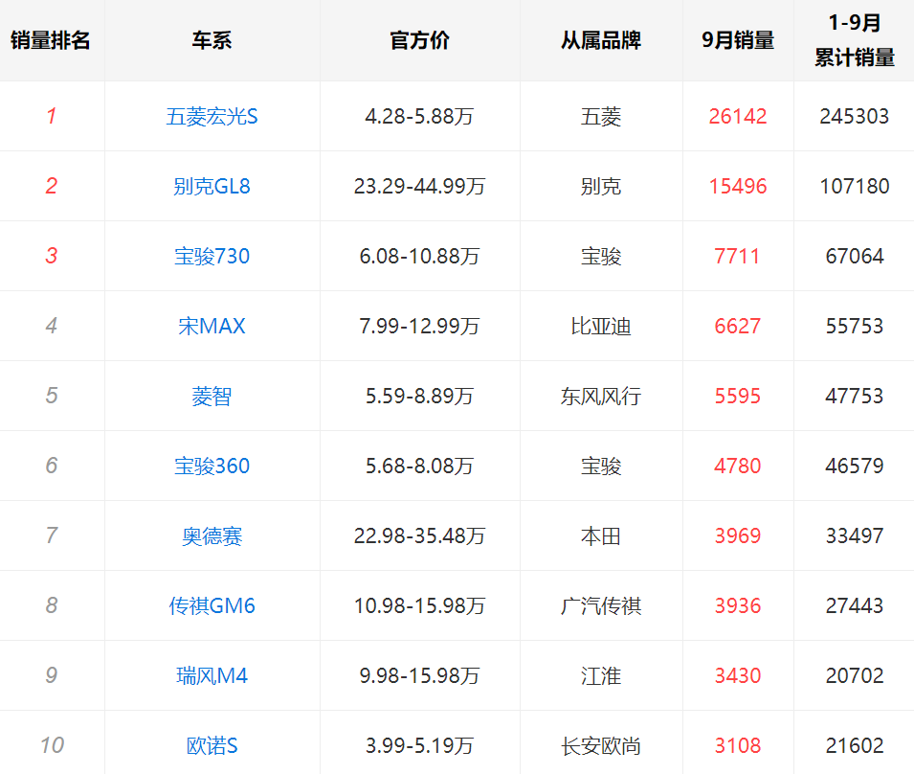This screenshot has width=914, height=774.
Task: Click the cumulative sales figure 46579
Action: point(855,467)
